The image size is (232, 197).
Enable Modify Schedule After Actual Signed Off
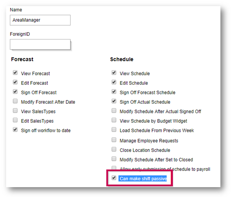114,111
